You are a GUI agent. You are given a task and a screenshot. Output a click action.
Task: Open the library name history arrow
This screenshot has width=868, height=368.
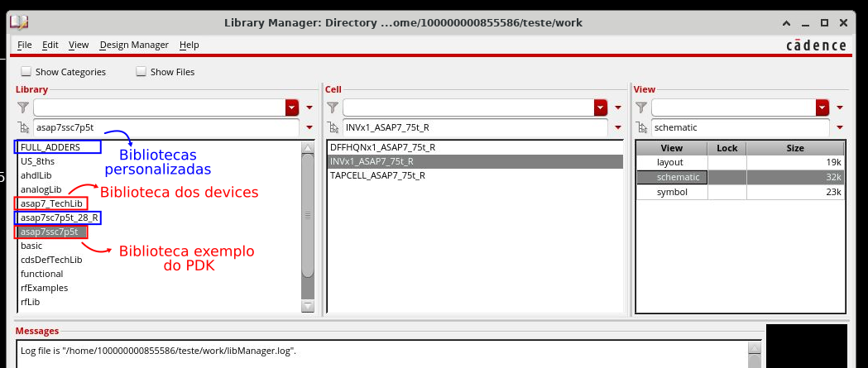point(309,128)
